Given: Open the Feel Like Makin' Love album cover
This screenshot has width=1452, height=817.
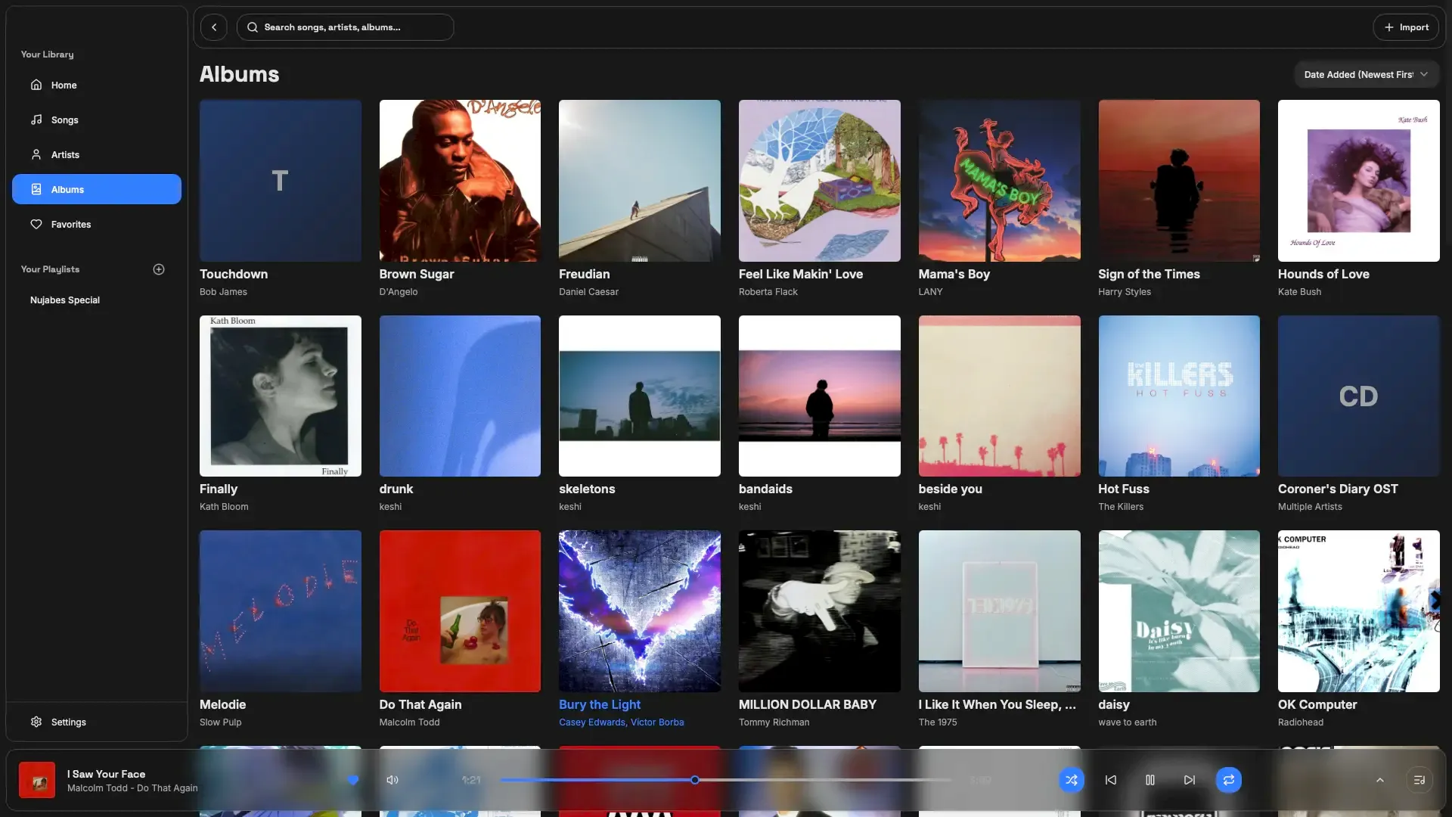Looking at the screenshot, I should point(820,181).
